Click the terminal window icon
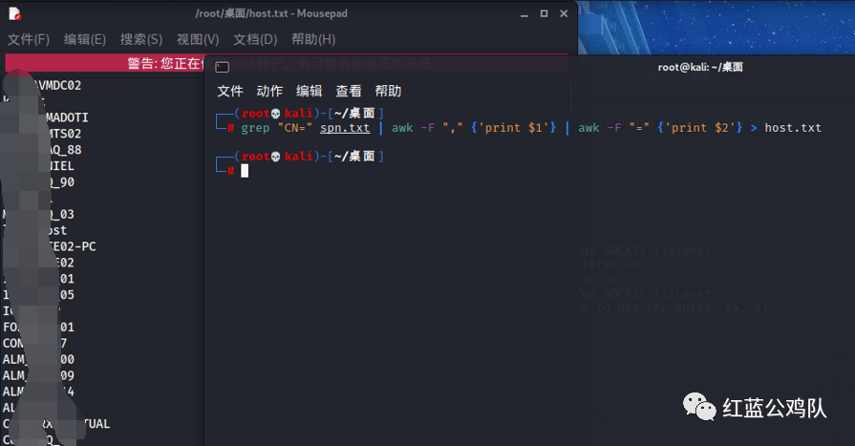Viewport: 855px width, 446px height. pos(222,67)
